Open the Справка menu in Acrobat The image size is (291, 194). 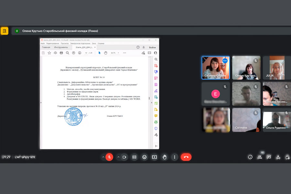click(x=101, y=43)
